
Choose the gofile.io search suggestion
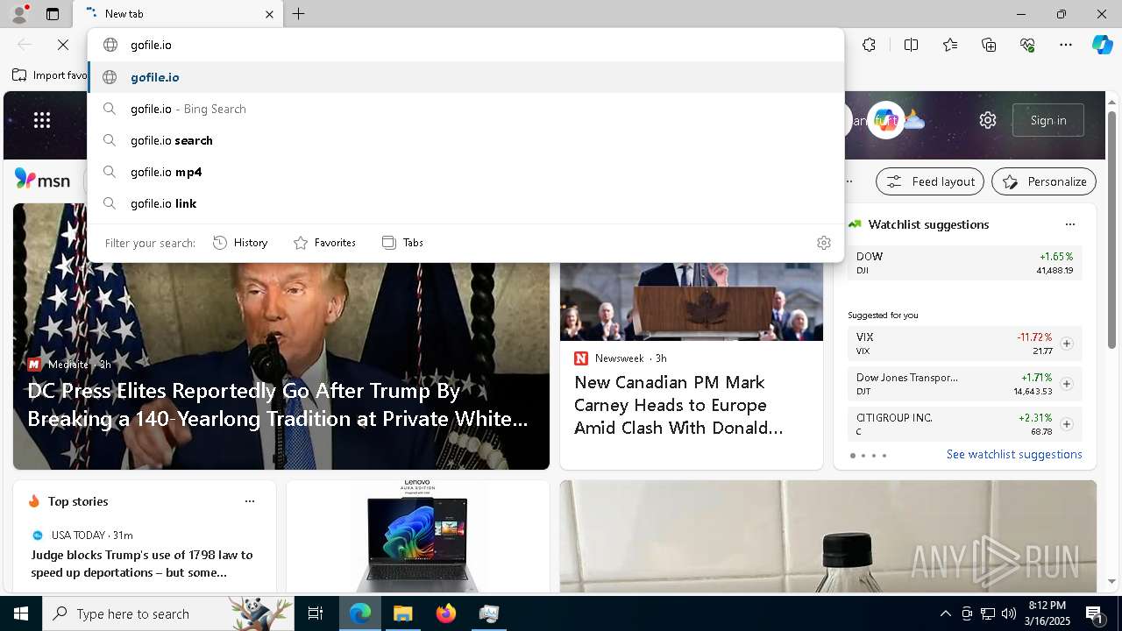465,140
